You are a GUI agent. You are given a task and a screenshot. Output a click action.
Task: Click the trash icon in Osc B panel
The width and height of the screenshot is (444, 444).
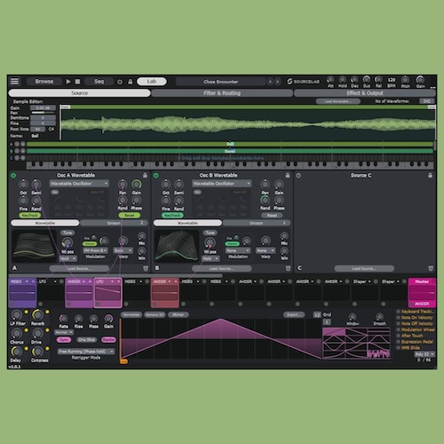(288, 268)
